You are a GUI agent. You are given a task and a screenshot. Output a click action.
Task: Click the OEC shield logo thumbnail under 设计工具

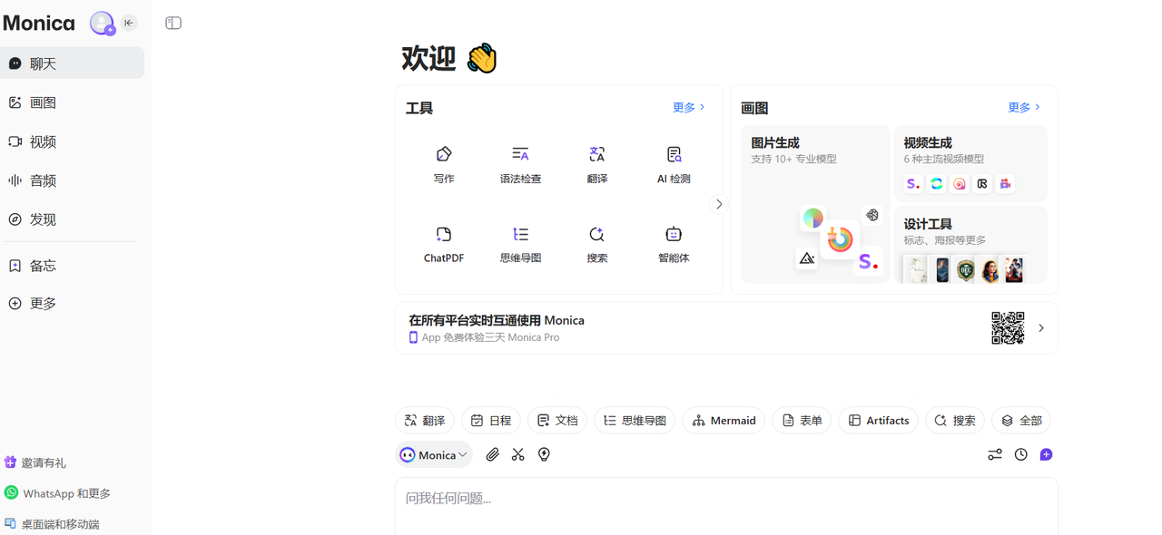point(966,270)
